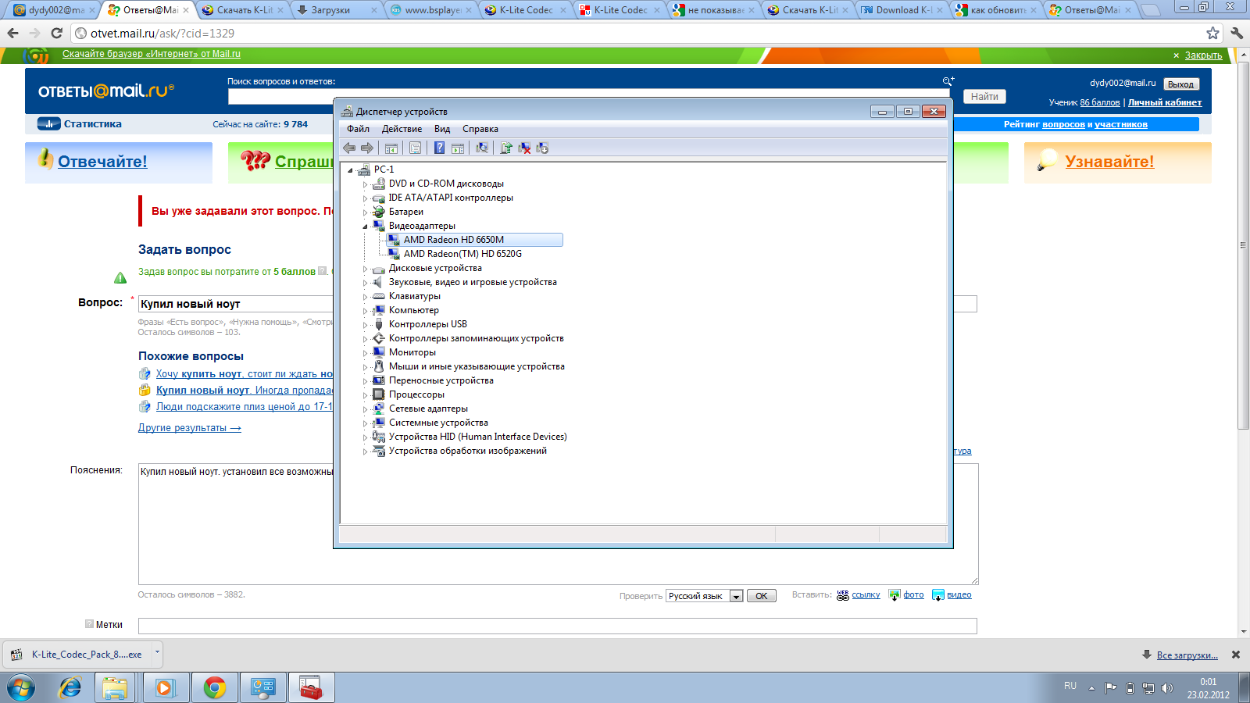
Task: Select Системные устройства tree item
Action: [x=438, y=423]
